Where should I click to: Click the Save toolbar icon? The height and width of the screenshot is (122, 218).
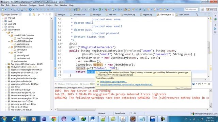click(15, 9)
